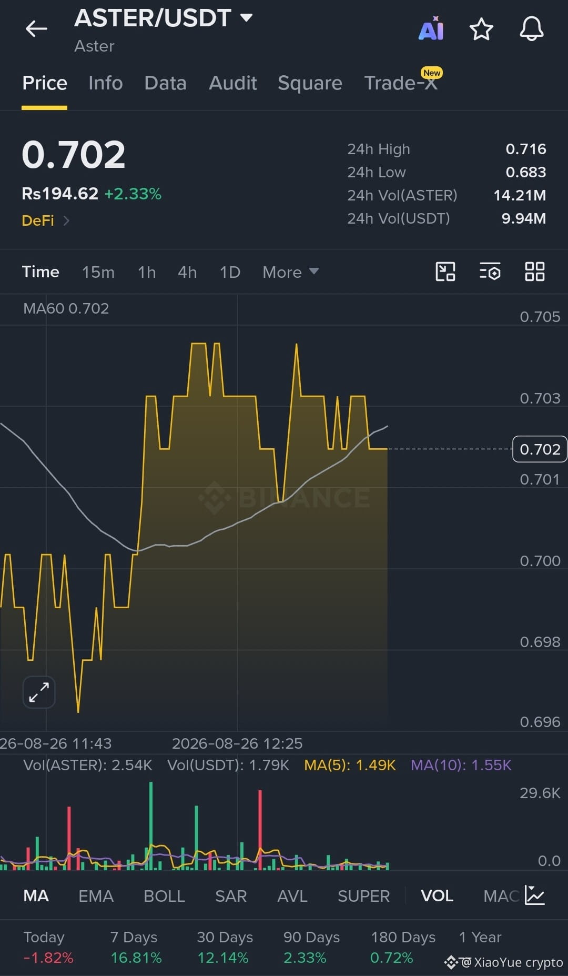Open the chart drawing tools icon

445,271
